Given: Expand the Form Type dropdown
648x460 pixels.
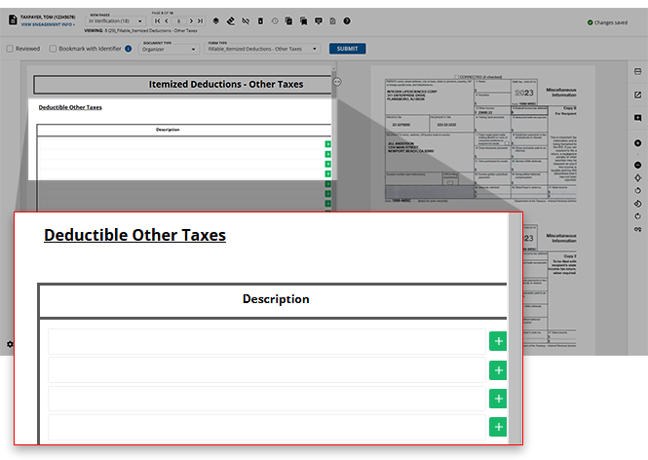Looking at the screenshot, I should coord(262,49).
